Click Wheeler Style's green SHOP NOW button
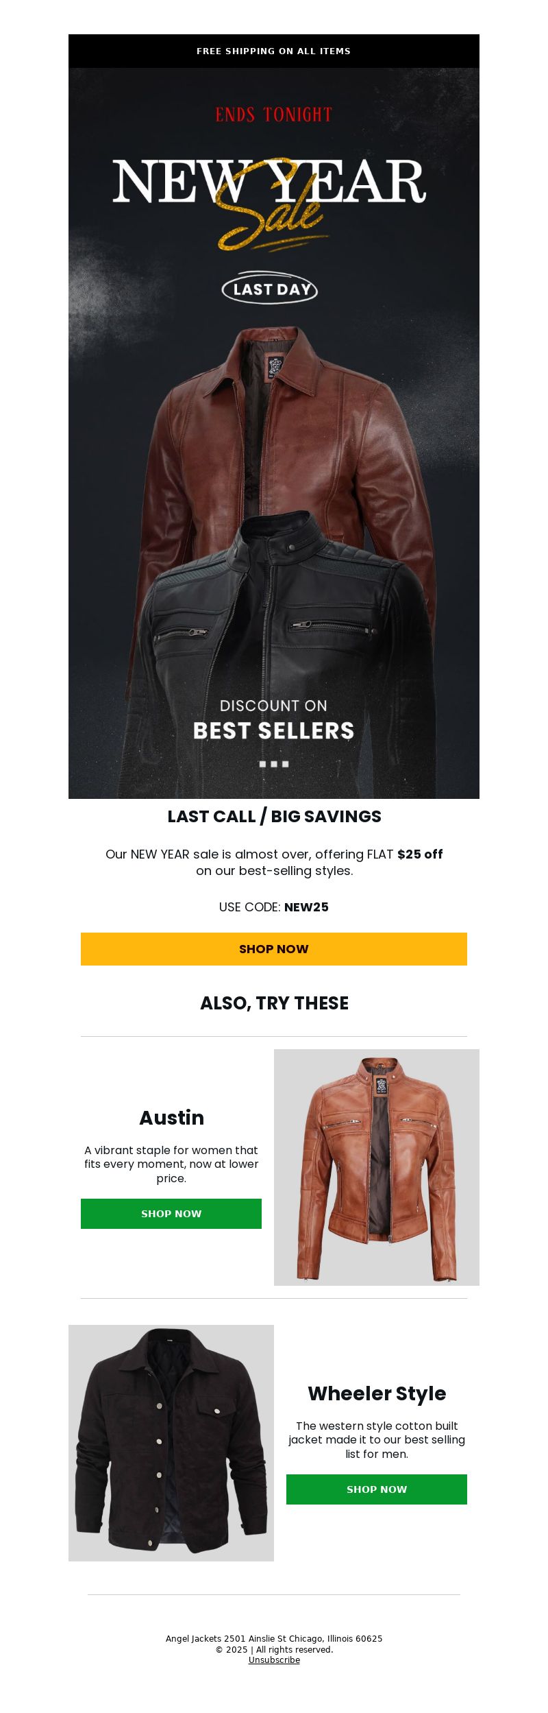 pos(377,1489)
